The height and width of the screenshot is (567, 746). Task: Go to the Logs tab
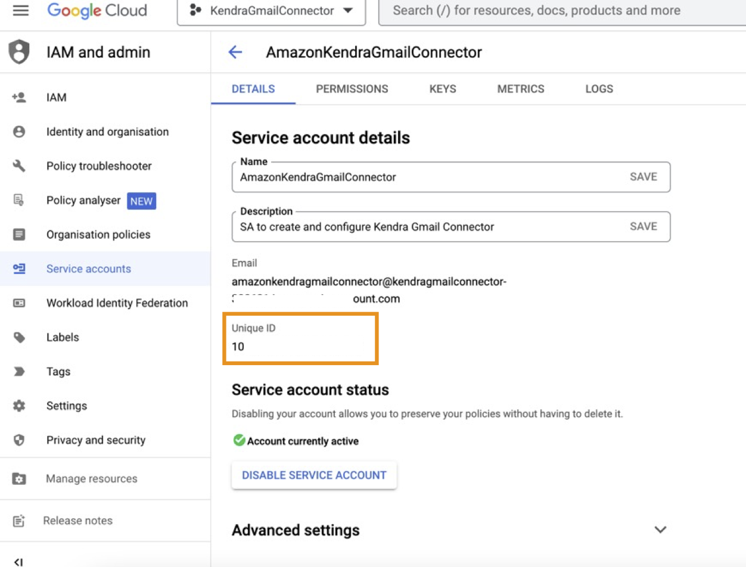(x=599, y=89)
